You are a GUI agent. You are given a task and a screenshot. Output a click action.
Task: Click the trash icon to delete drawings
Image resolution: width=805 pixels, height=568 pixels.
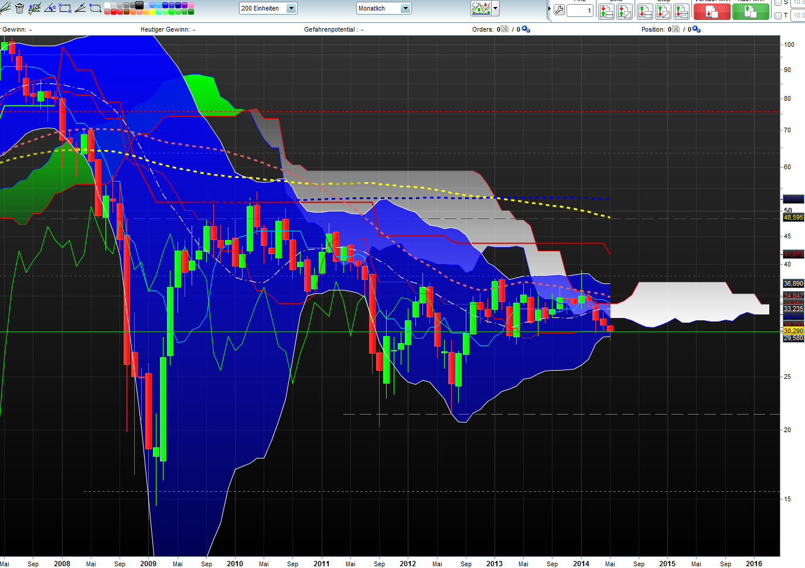[19, 7]
